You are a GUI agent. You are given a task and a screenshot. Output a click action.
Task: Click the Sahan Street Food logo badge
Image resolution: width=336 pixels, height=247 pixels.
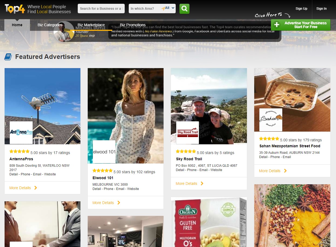click(x=271, y=120)
